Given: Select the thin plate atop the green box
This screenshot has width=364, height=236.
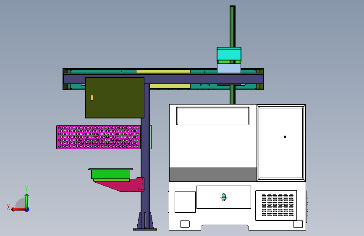Looking at the screenshot, I should pyautogui.click(x=111, y=169).
